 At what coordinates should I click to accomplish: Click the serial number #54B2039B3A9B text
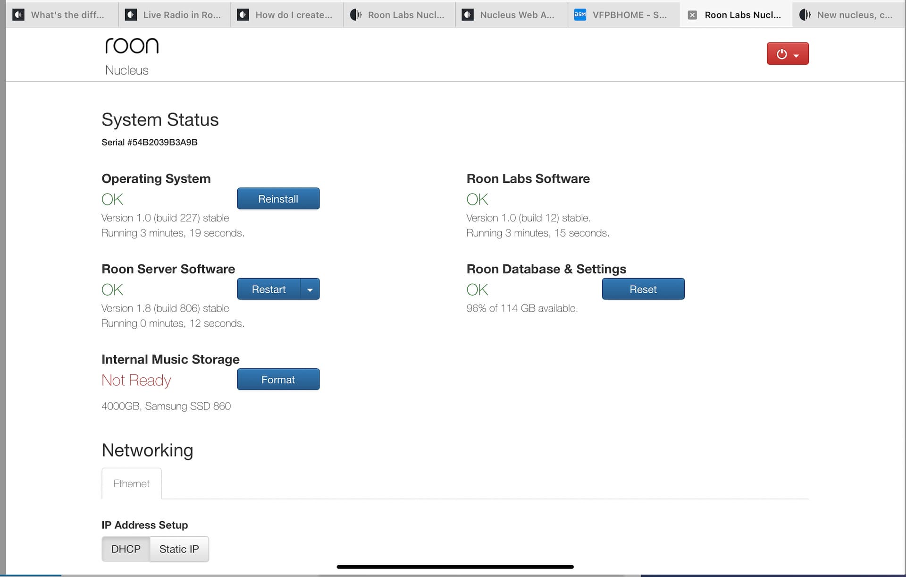click(162, 142)
